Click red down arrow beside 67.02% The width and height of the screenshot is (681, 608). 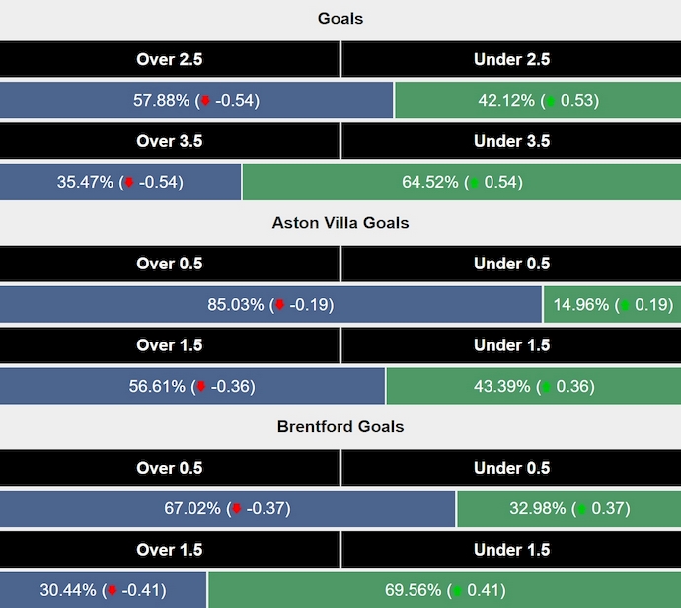pos(236,509)
